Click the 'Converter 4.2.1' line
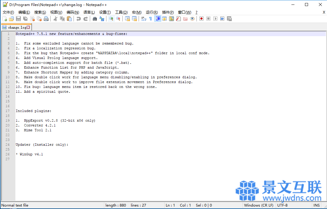This screenshot has width=327, height=209. coord(40,125)
